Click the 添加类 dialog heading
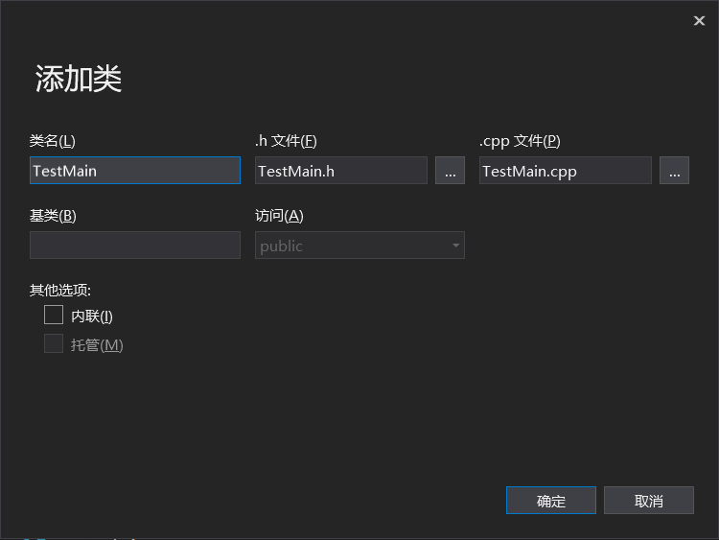Viewport: 719px width, 540px height. [79, 79]
